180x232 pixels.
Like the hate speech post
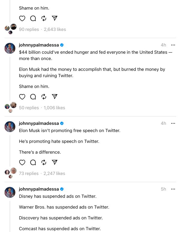[22, 162]
